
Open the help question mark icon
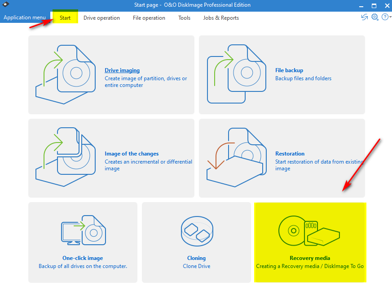(385, 17)
